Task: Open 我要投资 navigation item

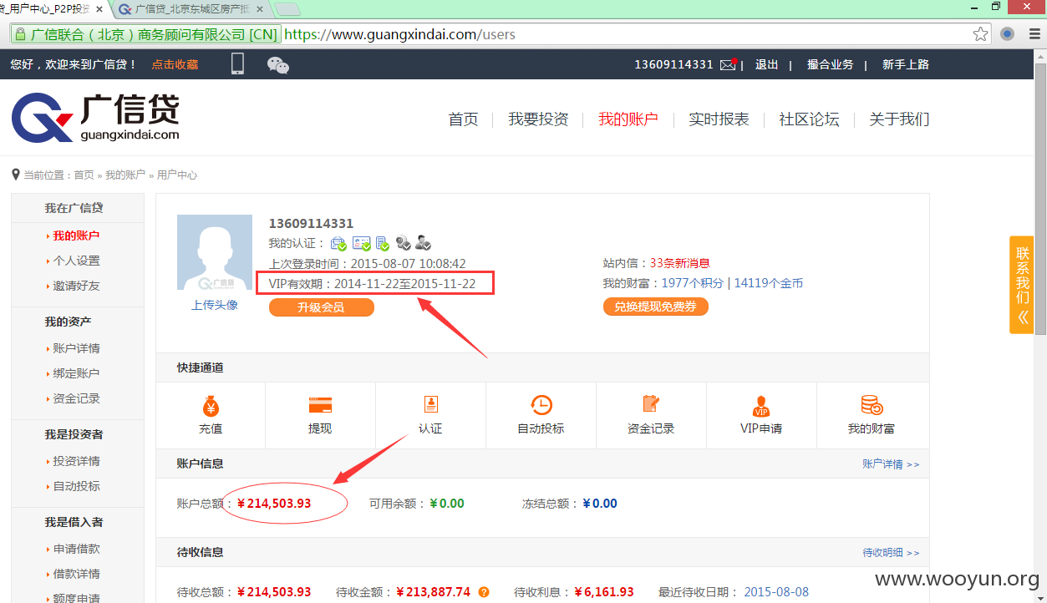Action: point(538,119)
